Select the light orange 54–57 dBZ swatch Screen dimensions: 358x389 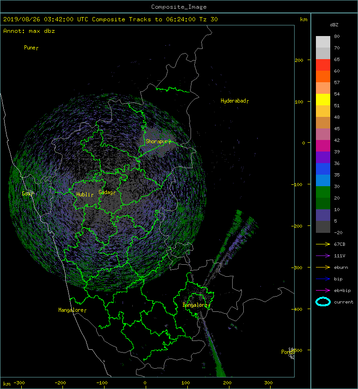(x=323, y=88)
